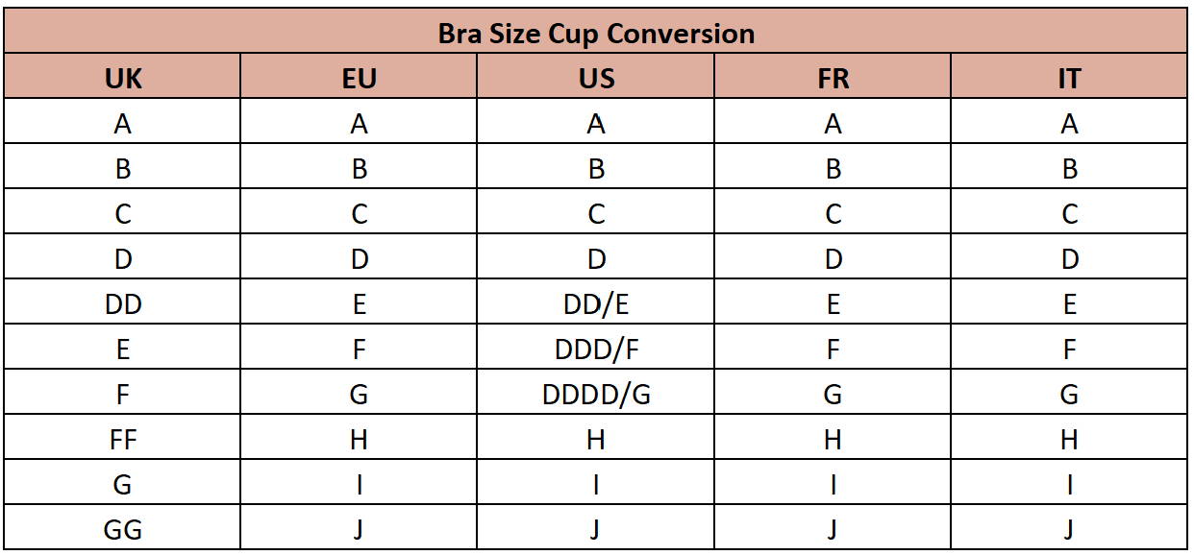Click the US column header

596,78
